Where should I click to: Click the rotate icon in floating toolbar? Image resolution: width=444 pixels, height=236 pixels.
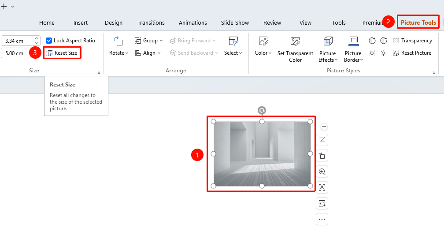tap(322, 156)
